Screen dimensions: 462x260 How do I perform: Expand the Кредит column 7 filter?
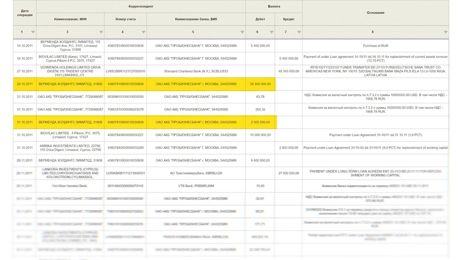[299, 32]
